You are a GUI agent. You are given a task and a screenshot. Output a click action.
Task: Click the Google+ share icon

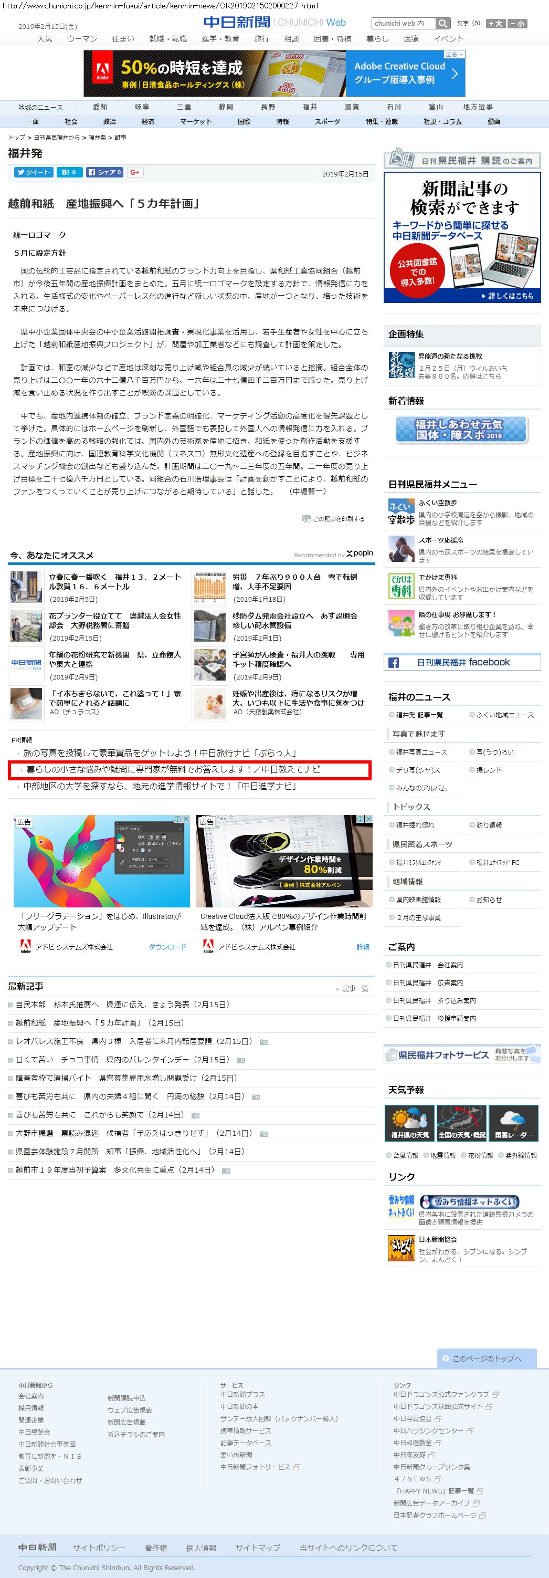[x=135, y=173]
